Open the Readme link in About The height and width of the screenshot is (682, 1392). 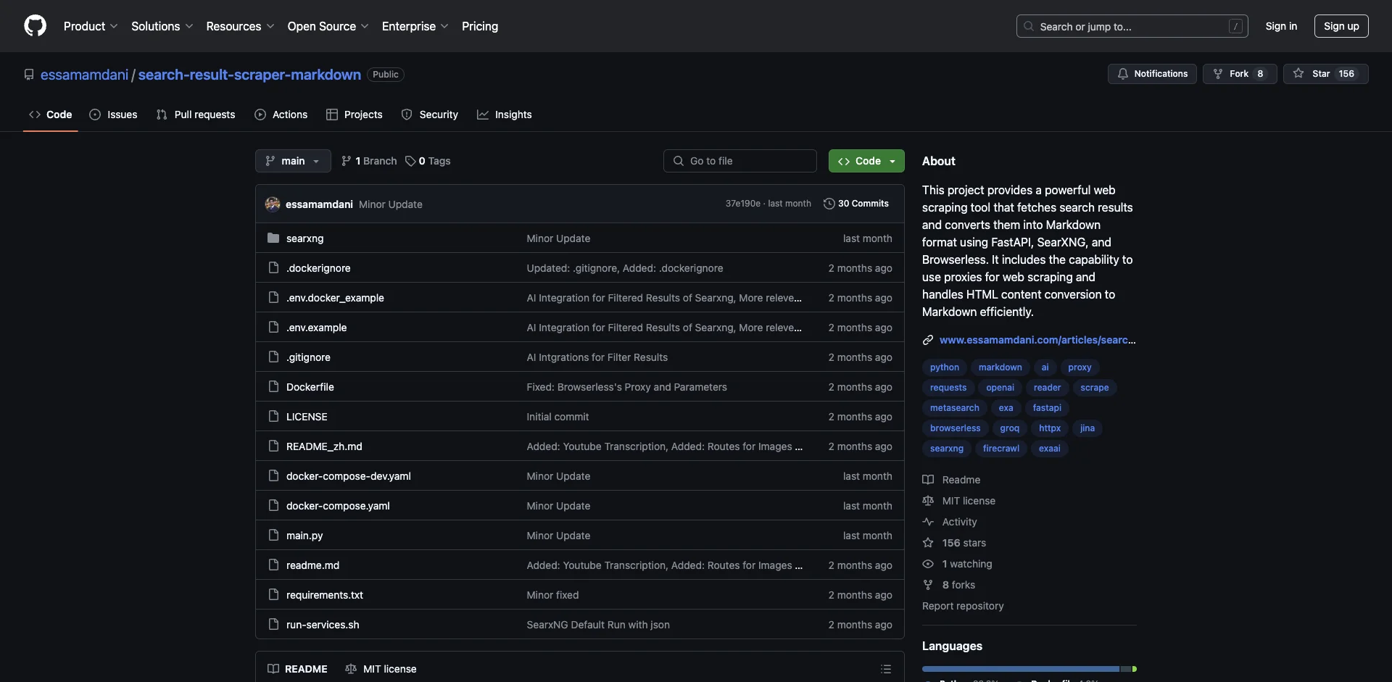951,480
